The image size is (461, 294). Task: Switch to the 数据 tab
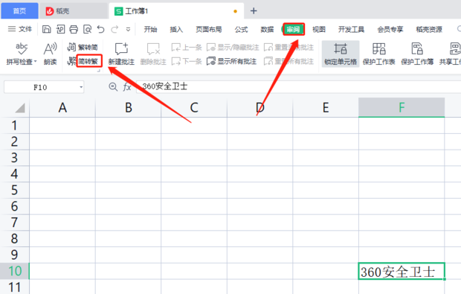(267, 29)
